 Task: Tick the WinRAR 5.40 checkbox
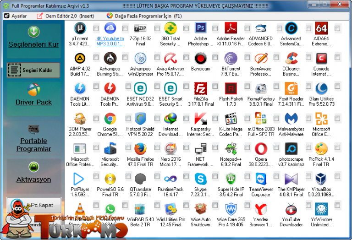(x=157, y=205)
